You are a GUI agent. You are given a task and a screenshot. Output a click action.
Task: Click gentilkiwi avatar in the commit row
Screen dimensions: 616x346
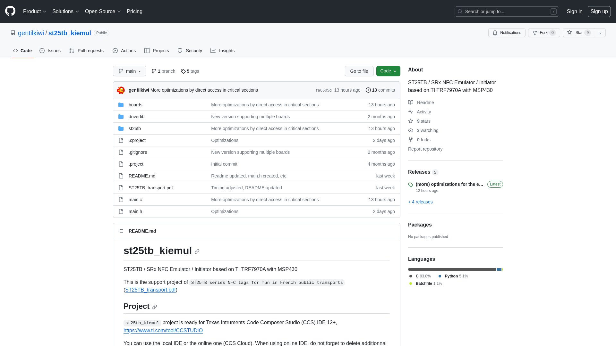click(x=121, y=90)
